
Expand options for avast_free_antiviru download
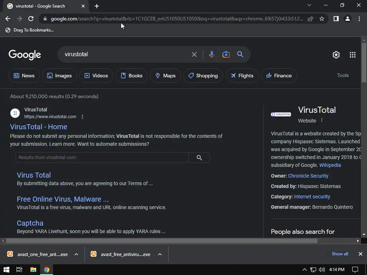(x=160, y=254)
